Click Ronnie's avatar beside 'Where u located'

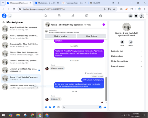point(47,68)
